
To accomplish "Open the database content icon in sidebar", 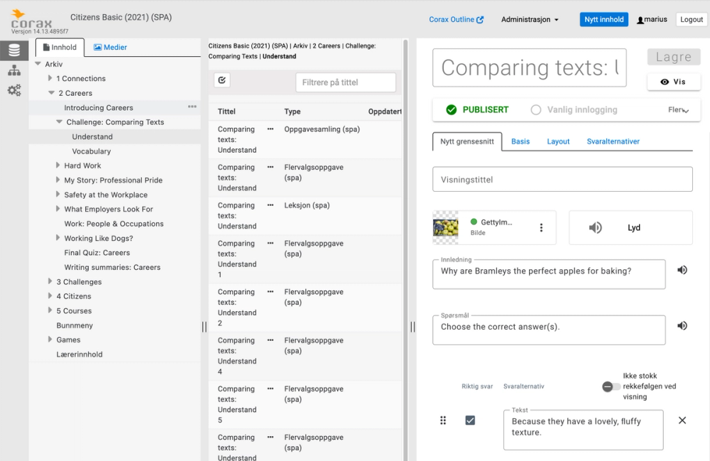I will point(14,50).
